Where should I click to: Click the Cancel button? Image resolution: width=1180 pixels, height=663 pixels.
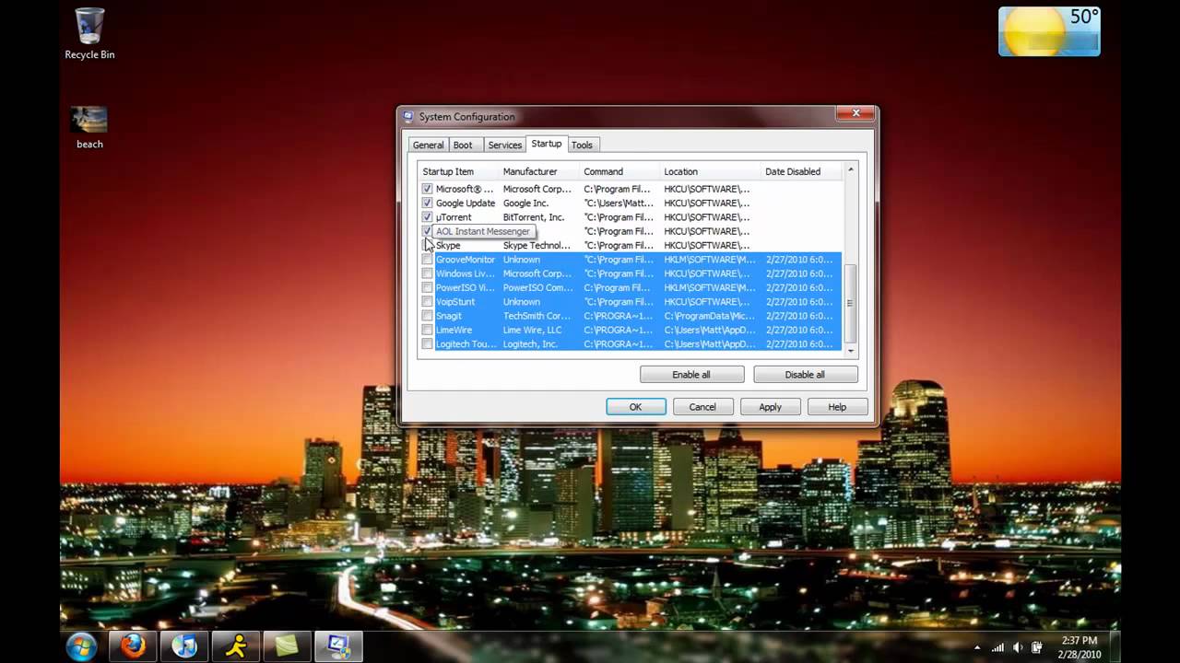coord(702,407)
